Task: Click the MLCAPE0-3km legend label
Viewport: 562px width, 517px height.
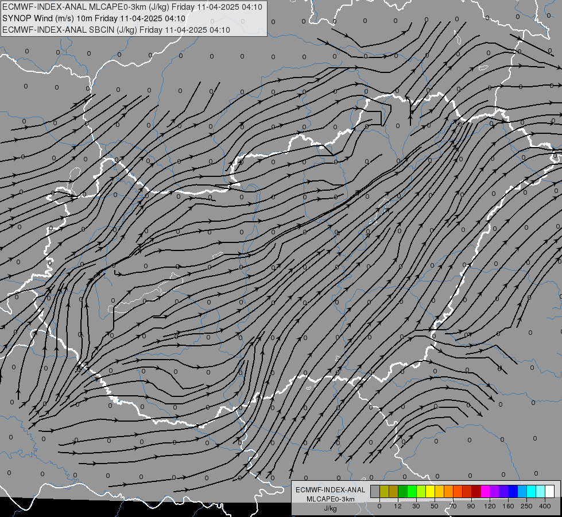Action: point(330,499)
